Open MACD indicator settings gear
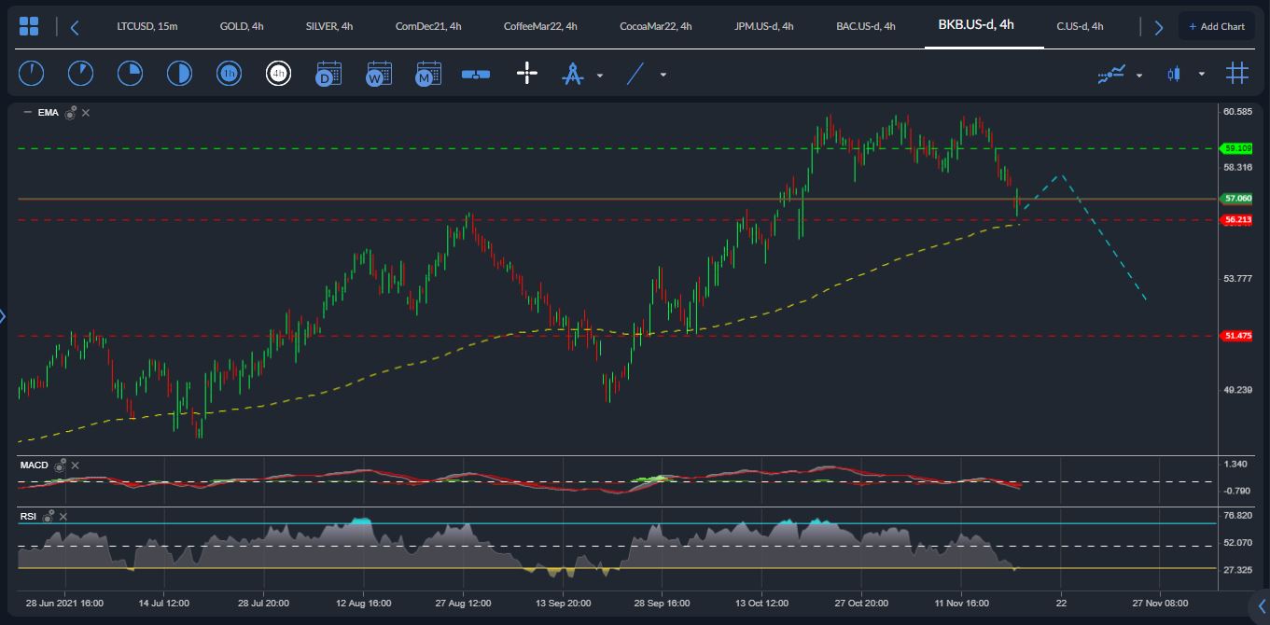1270x625 pixels. [60, 465]
